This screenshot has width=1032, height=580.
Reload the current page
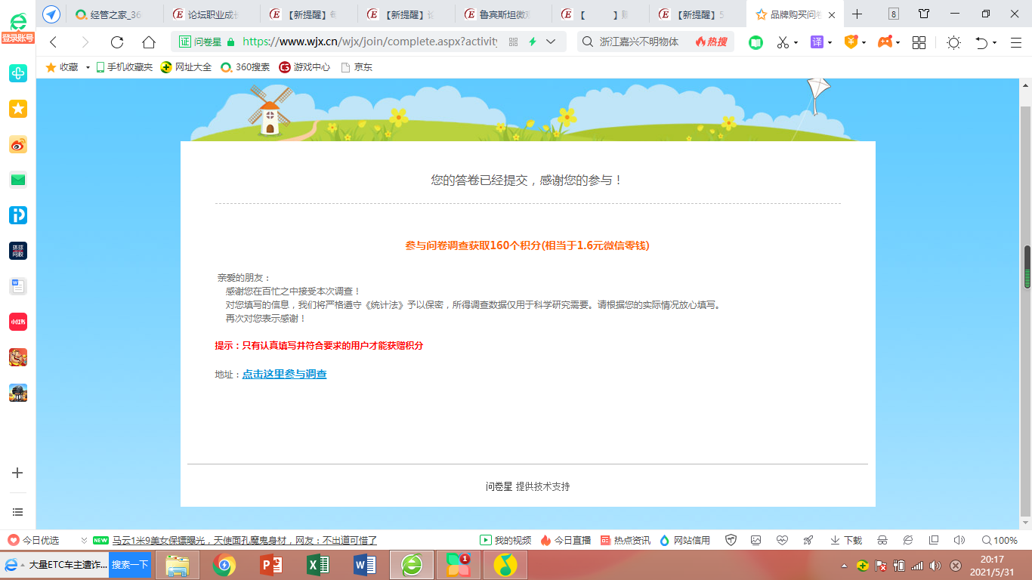[x=117, y=42]
